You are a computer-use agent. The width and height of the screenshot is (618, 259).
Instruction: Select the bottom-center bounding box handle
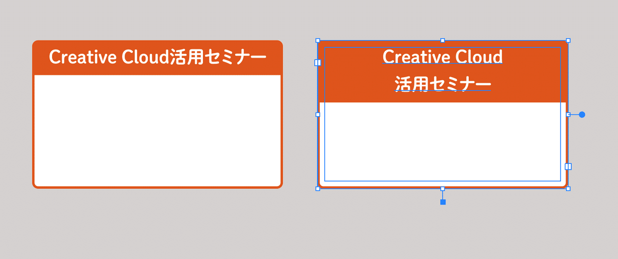443,189
